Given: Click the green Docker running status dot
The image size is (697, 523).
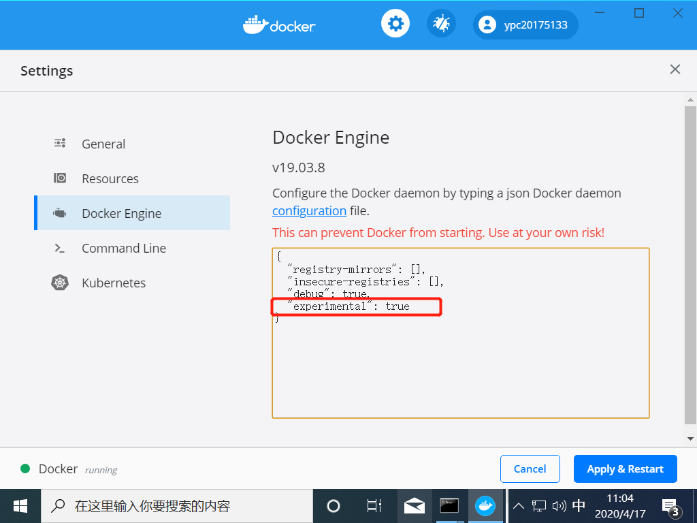Looking at the screenshot, I should pyautogui.click(x=25, y=469).
